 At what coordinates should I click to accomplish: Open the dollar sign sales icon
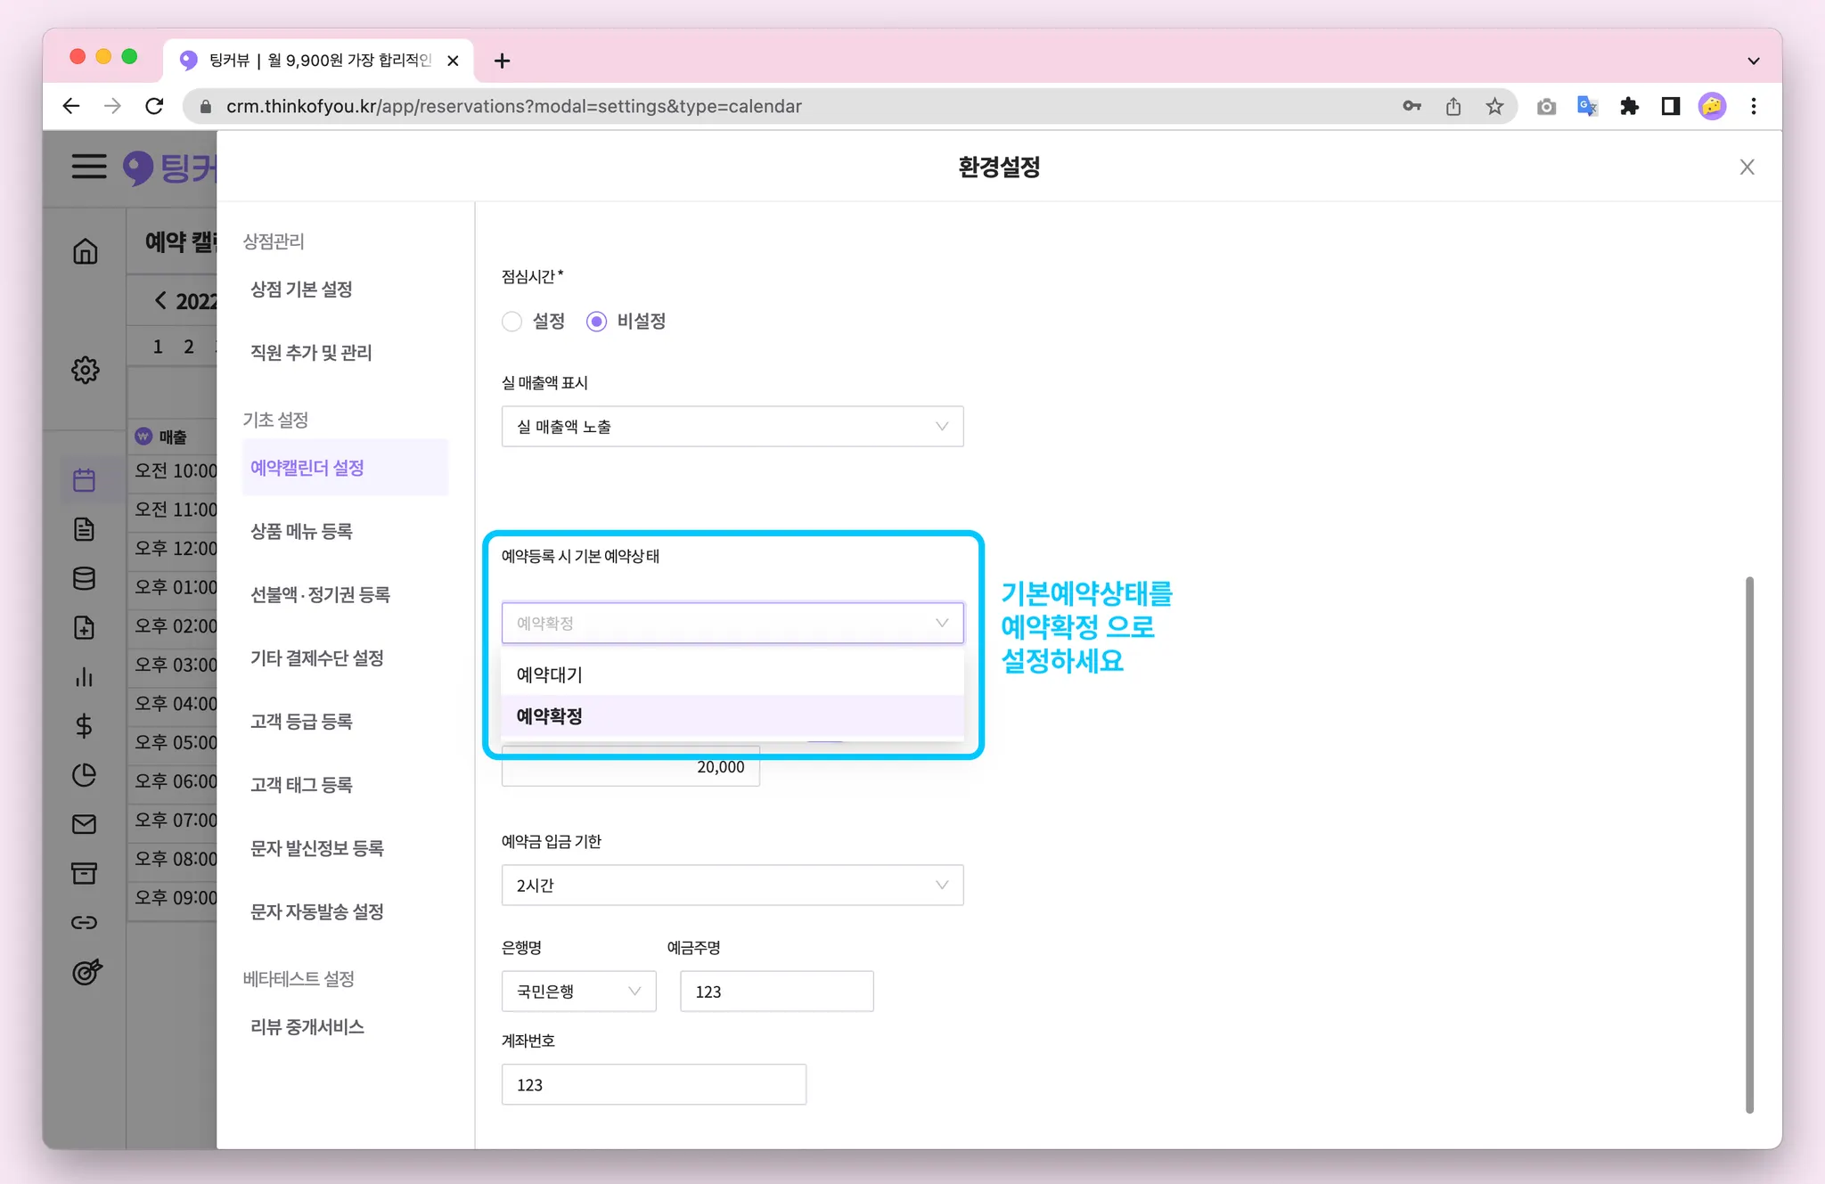tap(85, 726)
